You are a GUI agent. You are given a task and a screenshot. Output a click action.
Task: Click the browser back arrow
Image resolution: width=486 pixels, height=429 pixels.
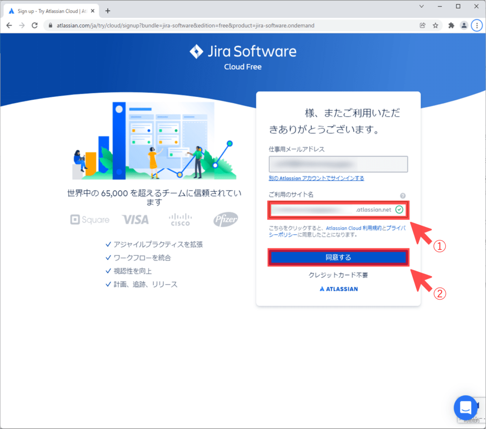(x=9, y=26)
